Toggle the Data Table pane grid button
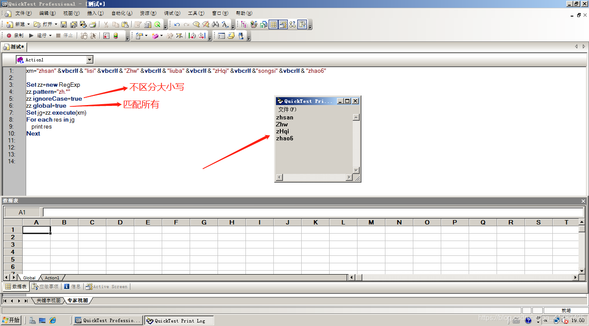 click(x=273, y=24)
